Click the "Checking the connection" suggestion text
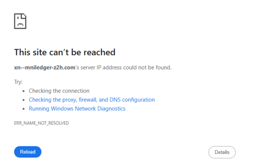Viewport: 258px width, 166px height. pos(59,91)
